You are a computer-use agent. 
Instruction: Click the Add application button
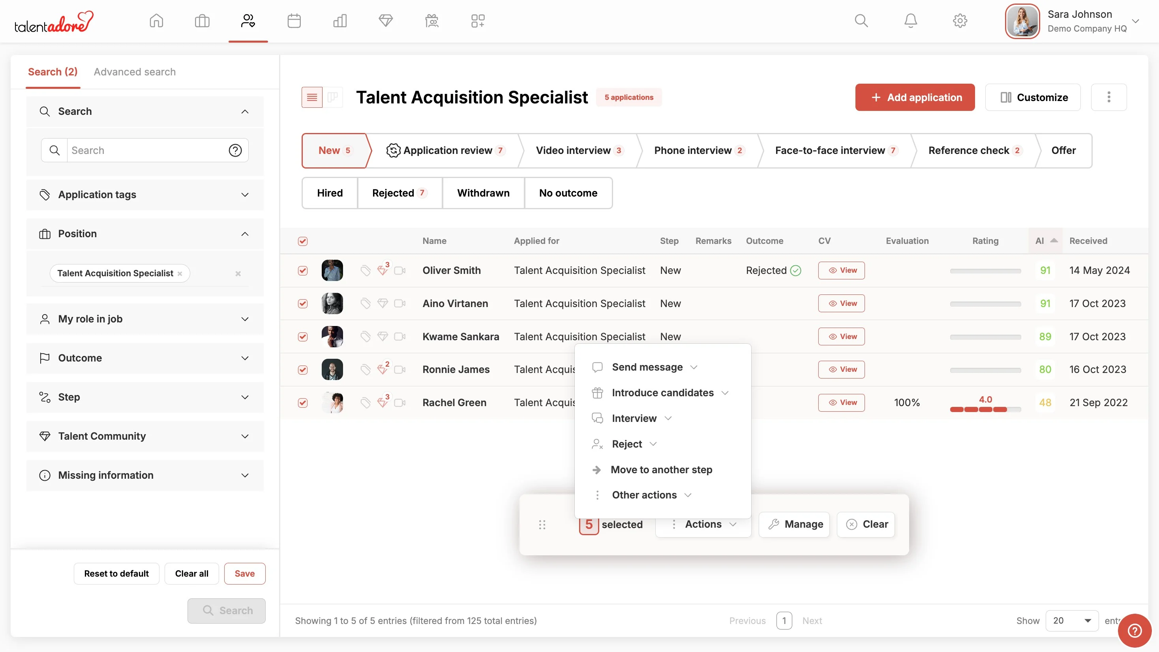point(915,97)
